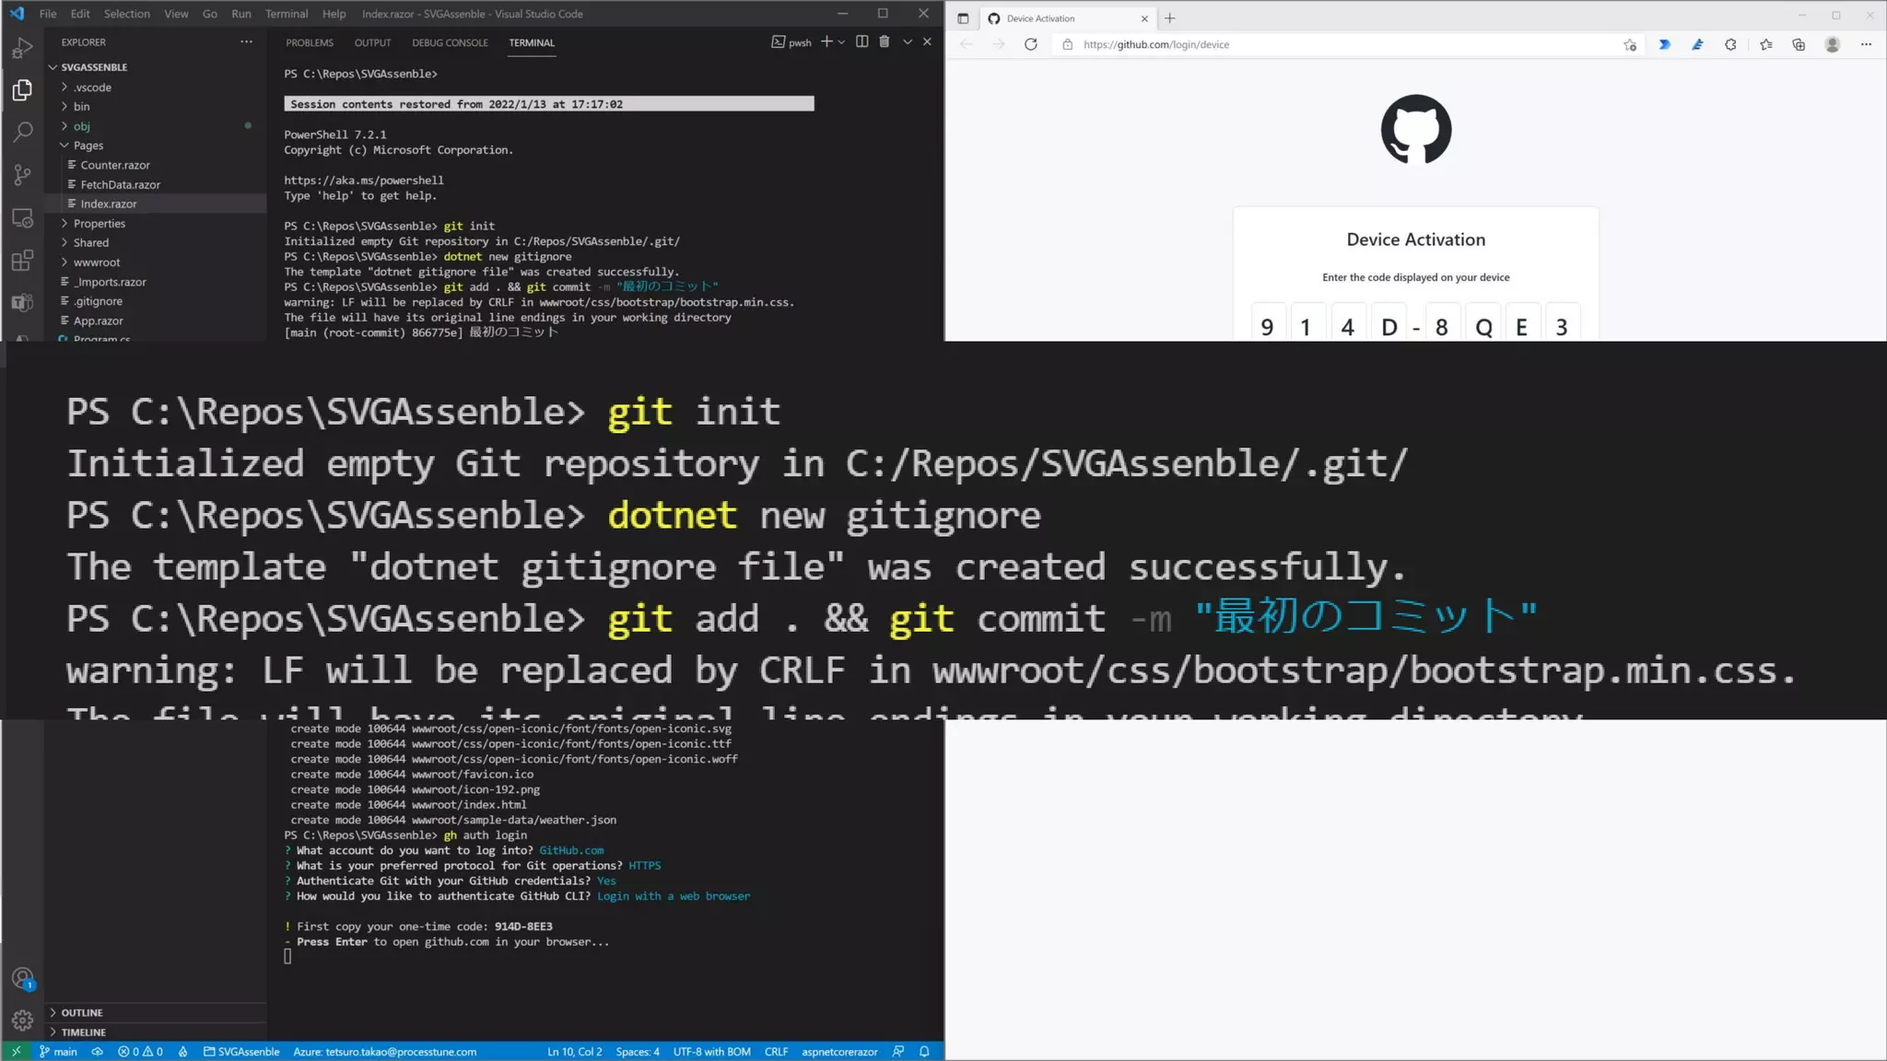Open Counter.razor in the explorer
The width and height of the screenshot is (1887, 1061).
pos(114,165)
